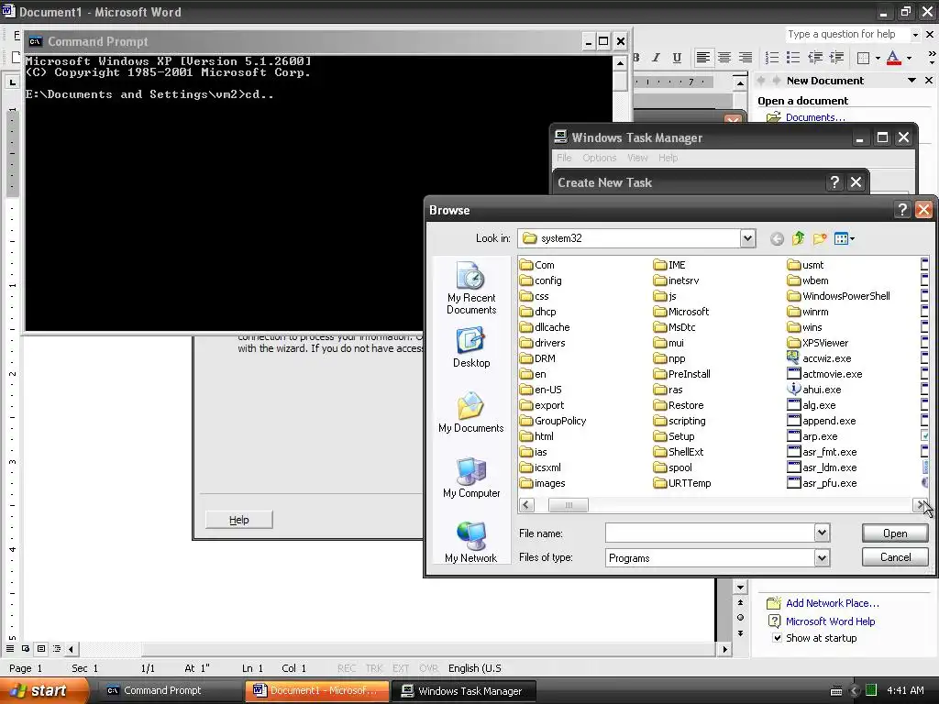Screen dimensions: 939x704
Task: Click the Outside Border icon in Word
Action: coord(863,58)
